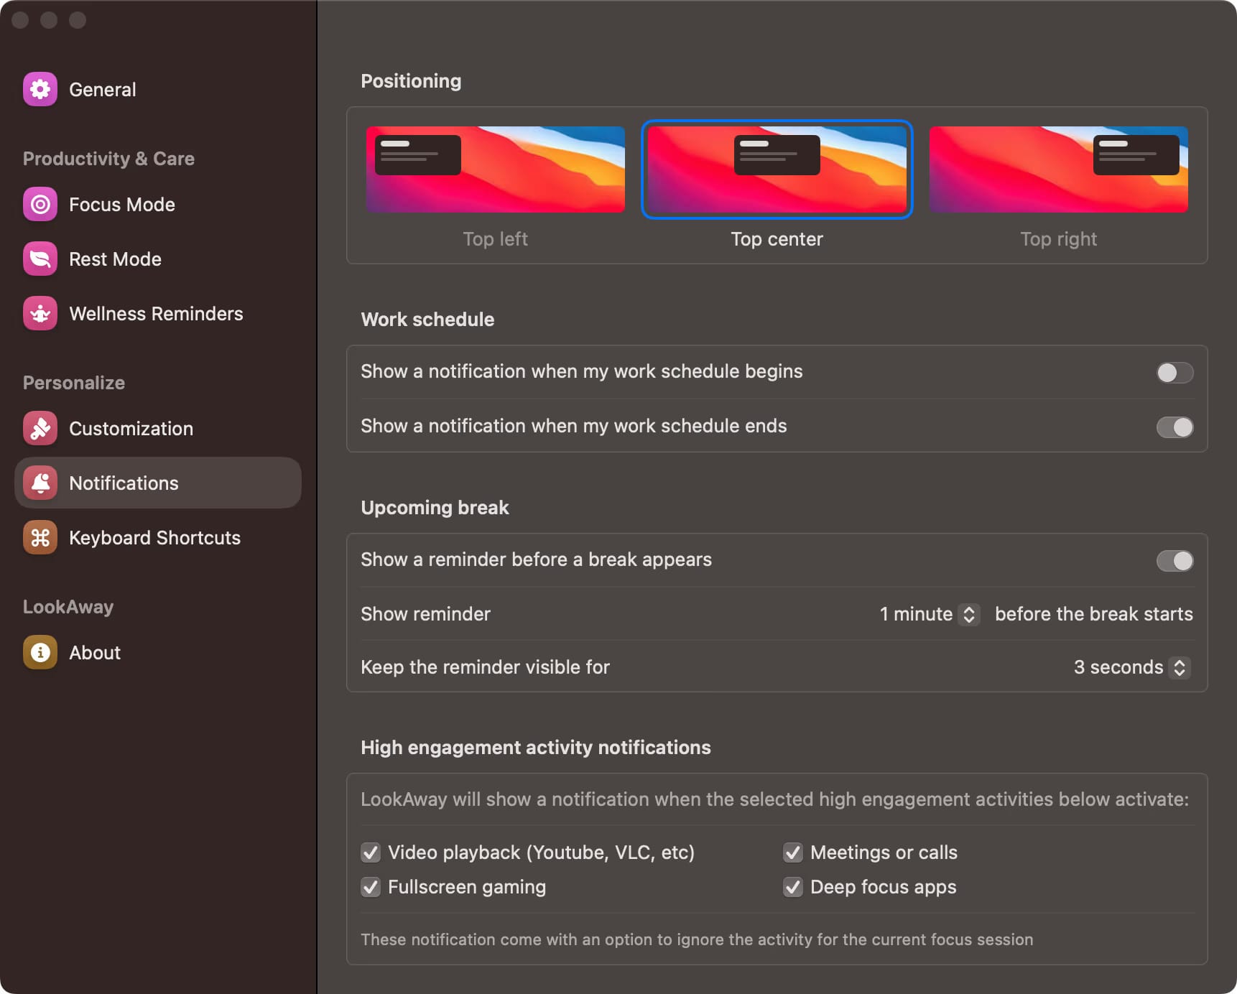Choose Top left notification position thumbnail

coord(495,169)
